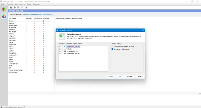Image resolution: width=201 pixels, height=108 pixels.
Task: Select the JPEG Image row
Action: coord(29,27)
